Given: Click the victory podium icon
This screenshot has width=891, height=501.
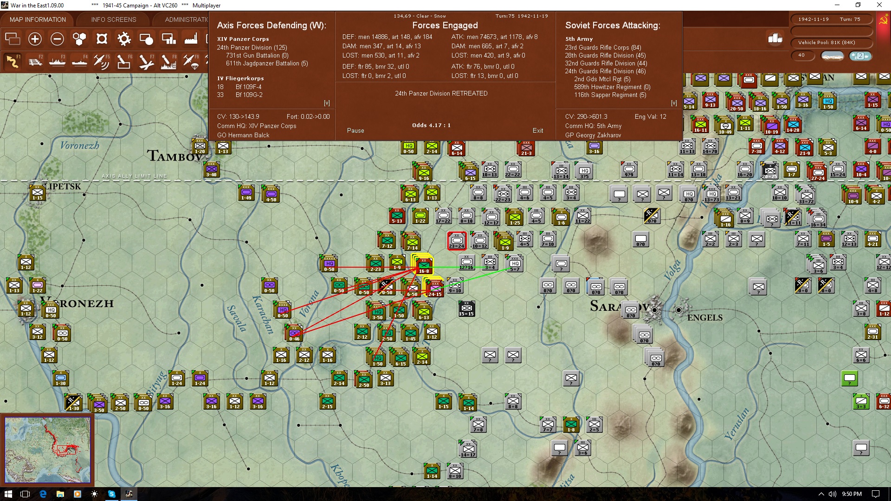Looking at the screenshot, I should [775, 39].
